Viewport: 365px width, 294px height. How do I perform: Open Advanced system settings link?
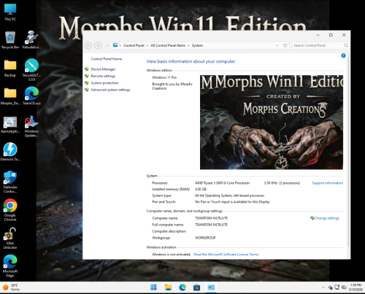[x=110, y=90]
